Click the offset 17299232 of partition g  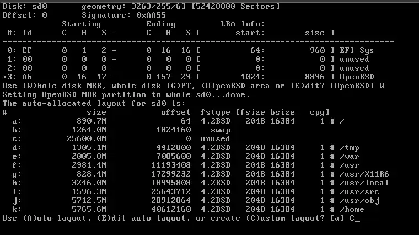(171, 174)
